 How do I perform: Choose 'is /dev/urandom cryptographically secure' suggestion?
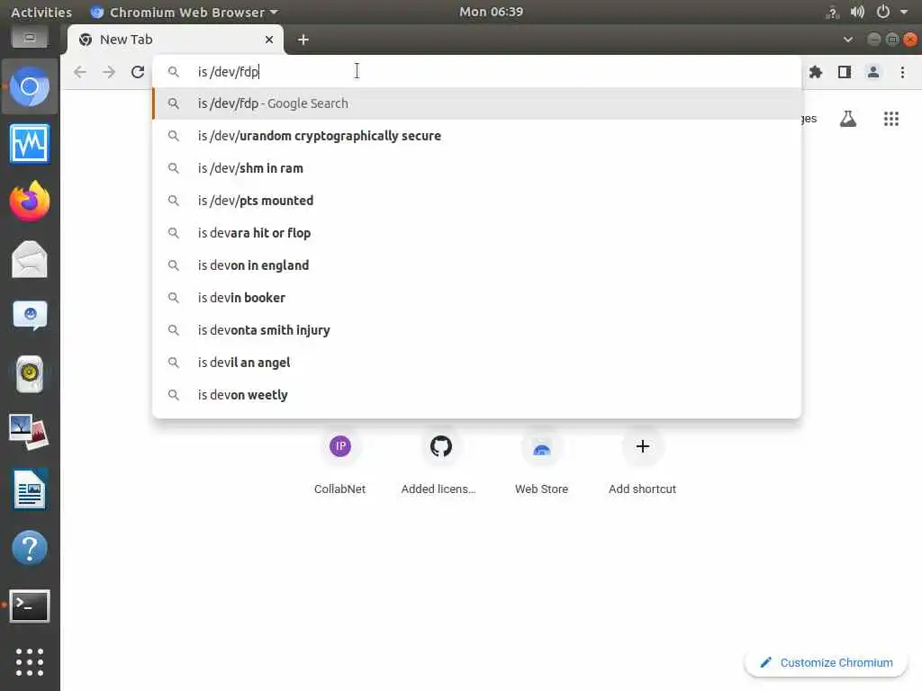pyautogui.click(x=477, y=136)
